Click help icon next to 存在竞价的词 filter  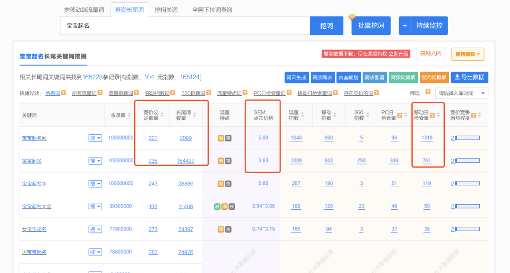coord(377,92)
